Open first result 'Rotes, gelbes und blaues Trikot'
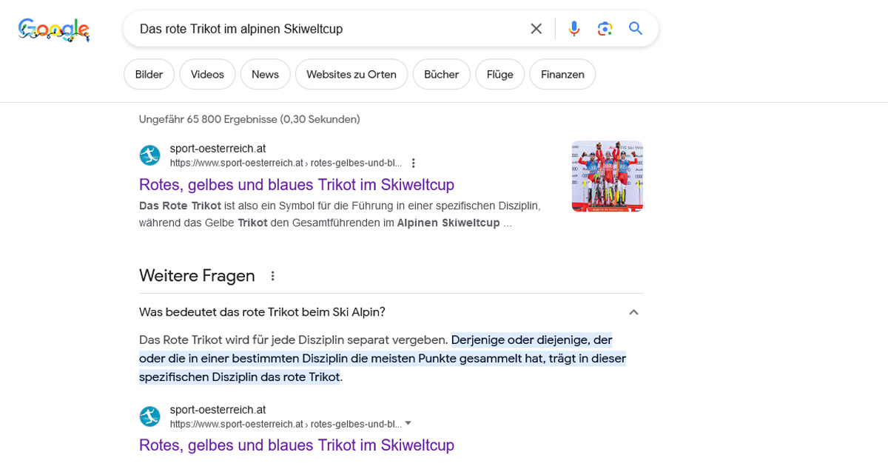 tap(297, 185)
